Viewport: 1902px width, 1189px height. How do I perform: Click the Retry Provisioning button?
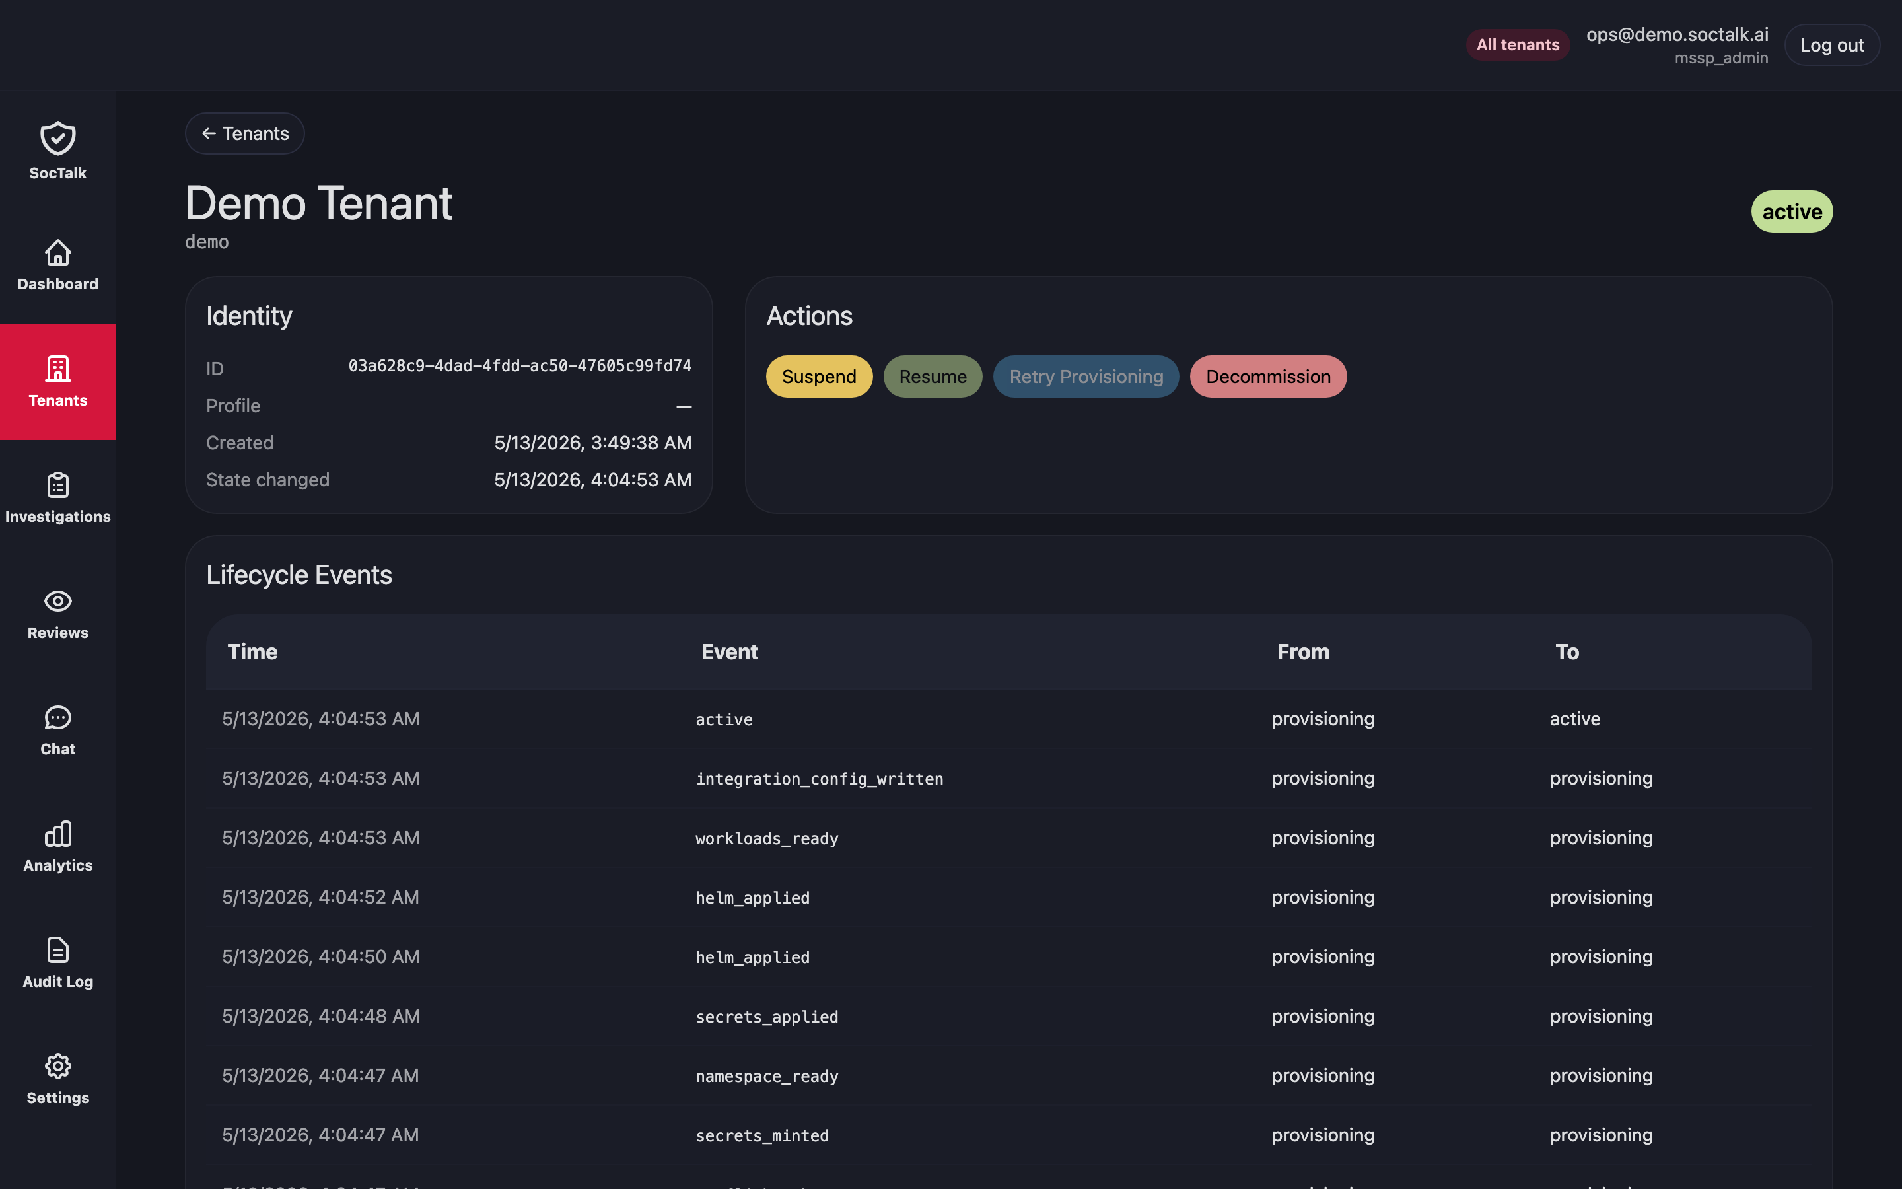[1086, 377]
